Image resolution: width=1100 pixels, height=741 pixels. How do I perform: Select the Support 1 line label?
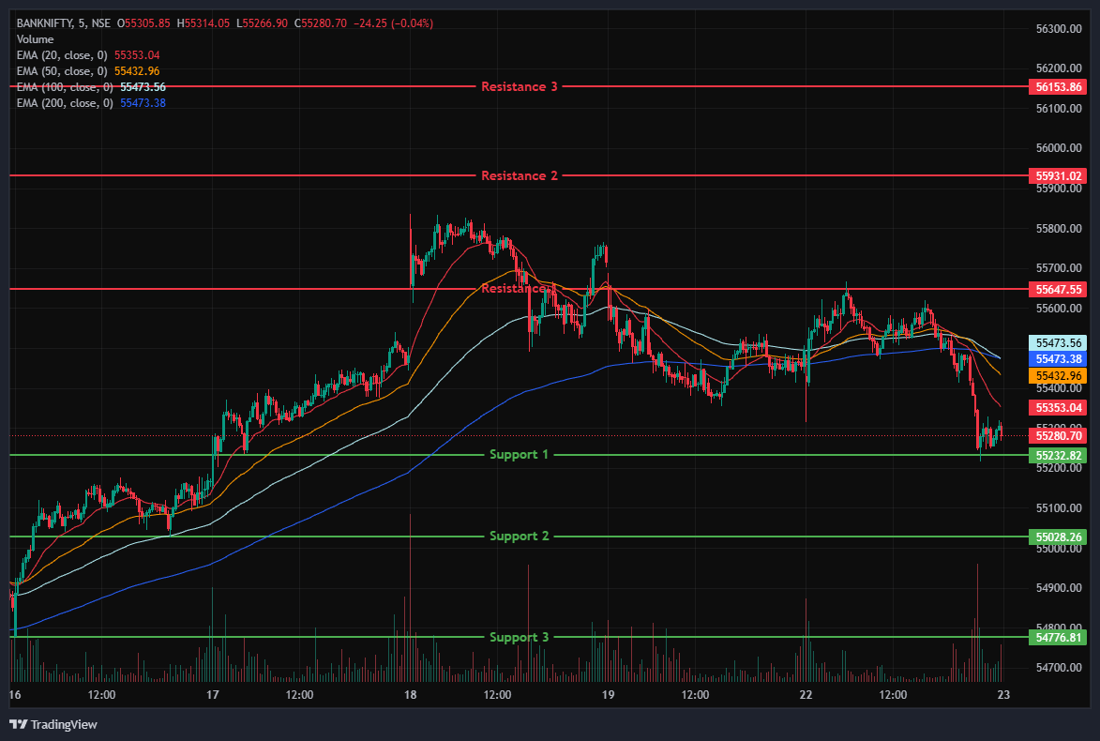(520, 455)
